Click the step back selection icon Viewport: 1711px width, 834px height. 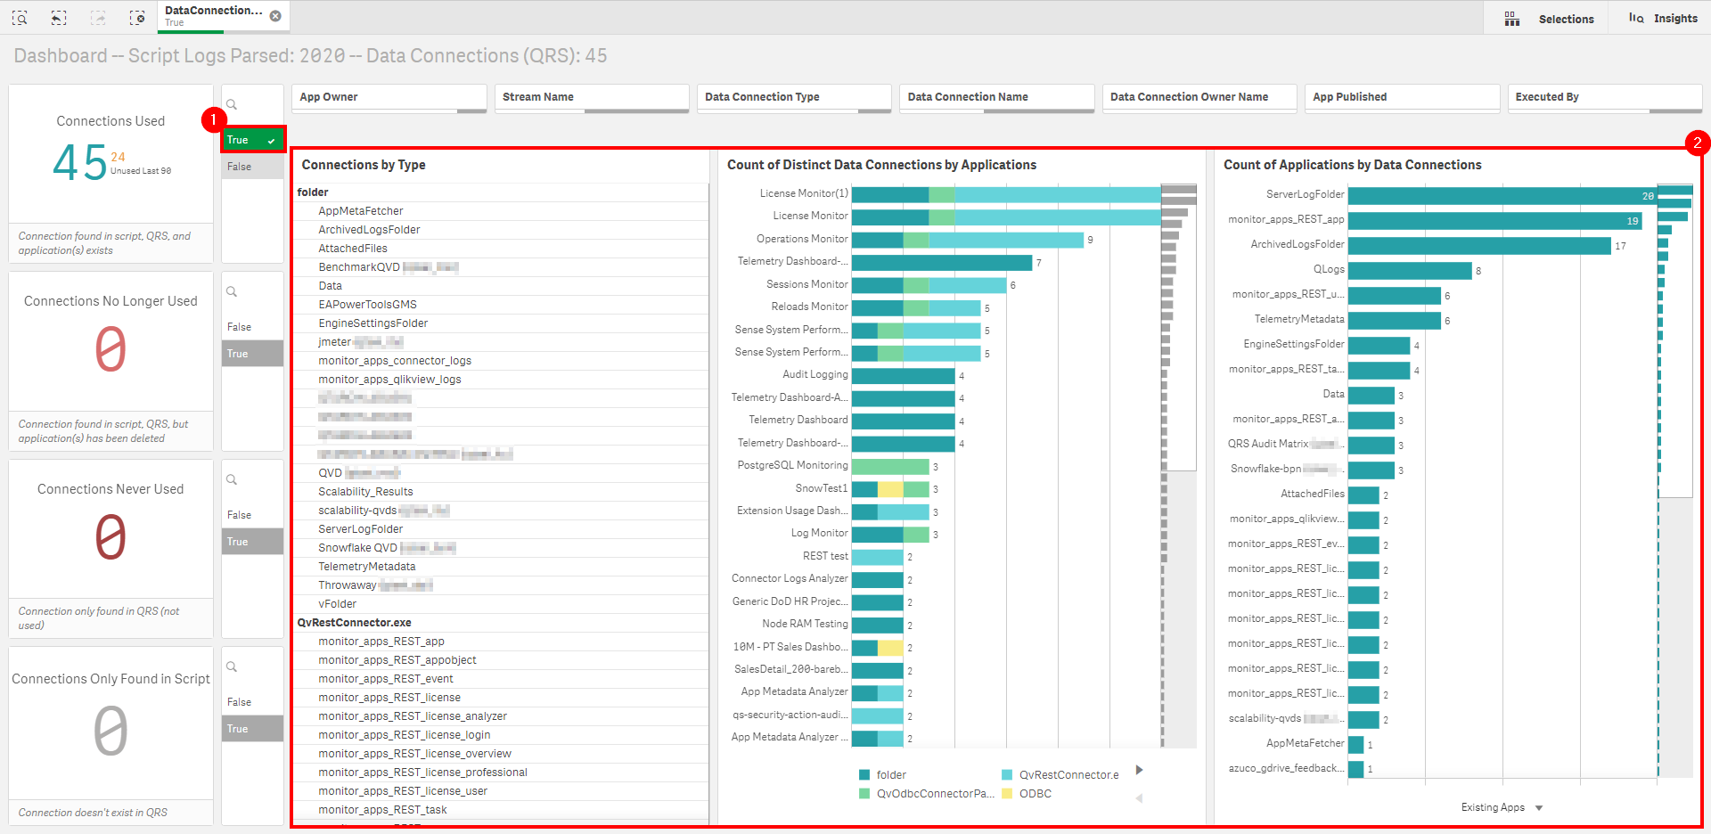pos(59,18)
